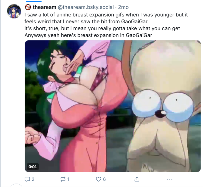Open theaream's profile avatar
The width and height of the screenshot is (203, 187).
14,11
